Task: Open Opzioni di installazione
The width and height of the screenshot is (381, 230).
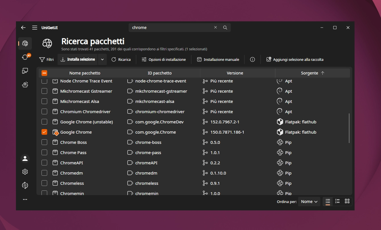Action: (x=163, y=59)
